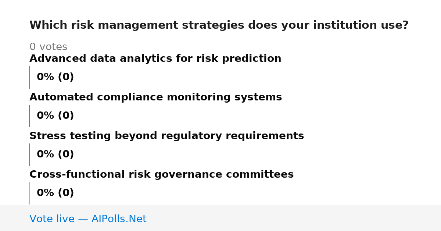
Task: Click 0% (0) under Cross-functional risk governance
Action: coord(55,193)
